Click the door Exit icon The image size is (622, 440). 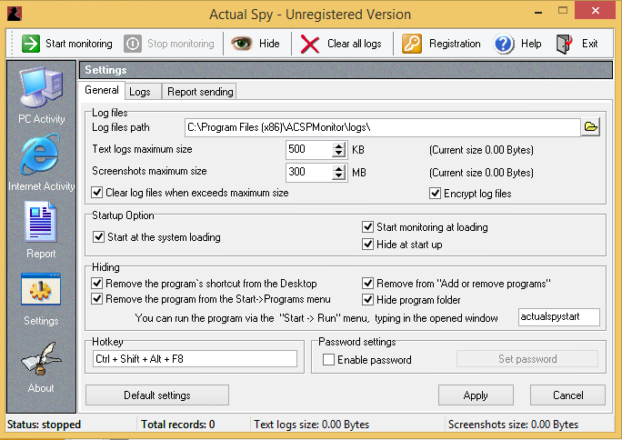click(x=564, y=44)
